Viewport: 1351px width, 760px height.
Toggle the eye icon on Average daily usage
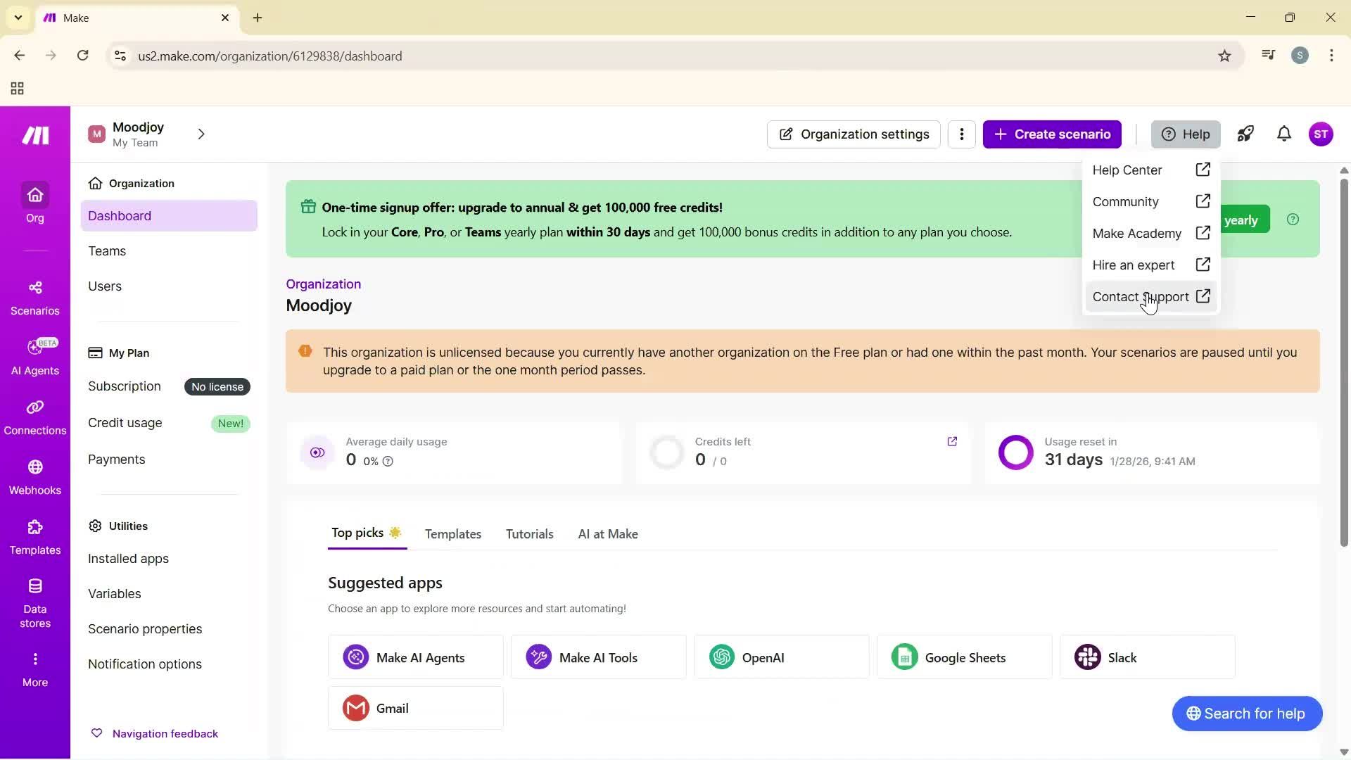[x=317, y=452]
